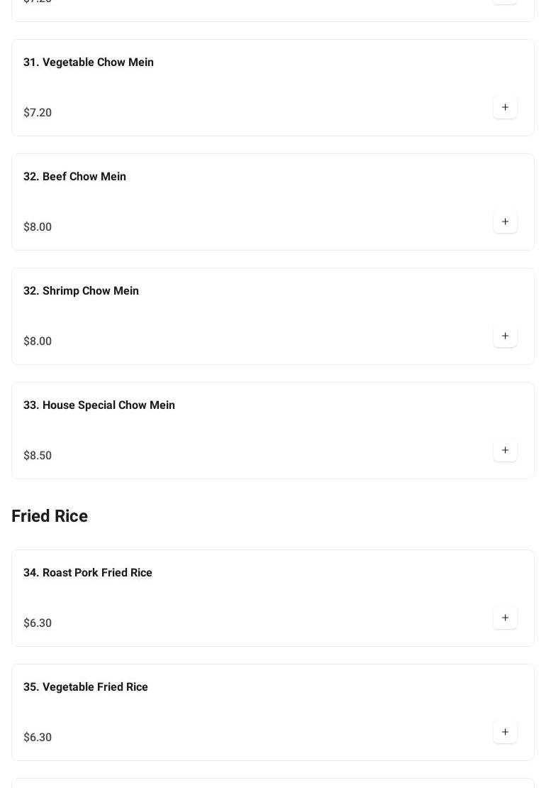
Task: Click the $8.50 House Special price
Action: click(x=38, y=456)
